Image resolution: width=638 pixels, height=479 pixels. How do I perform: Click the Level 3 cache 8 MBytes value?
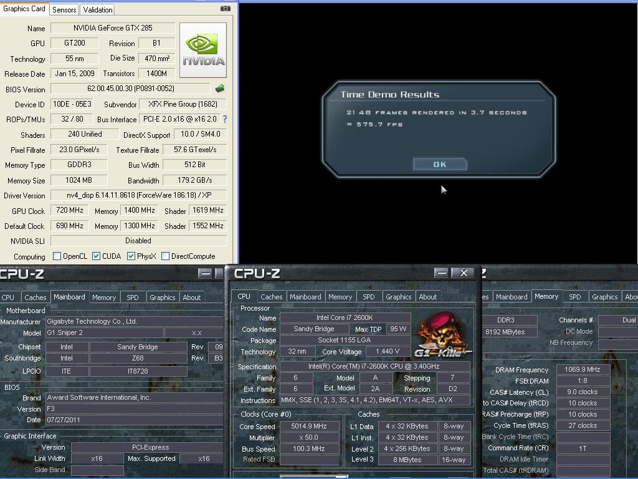pyautogui.click(x=407, y=460)
